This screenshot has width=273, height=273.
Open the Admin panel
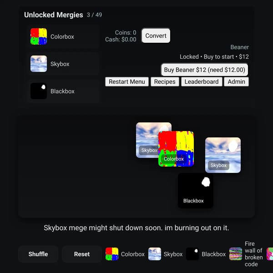pos(236,81)
